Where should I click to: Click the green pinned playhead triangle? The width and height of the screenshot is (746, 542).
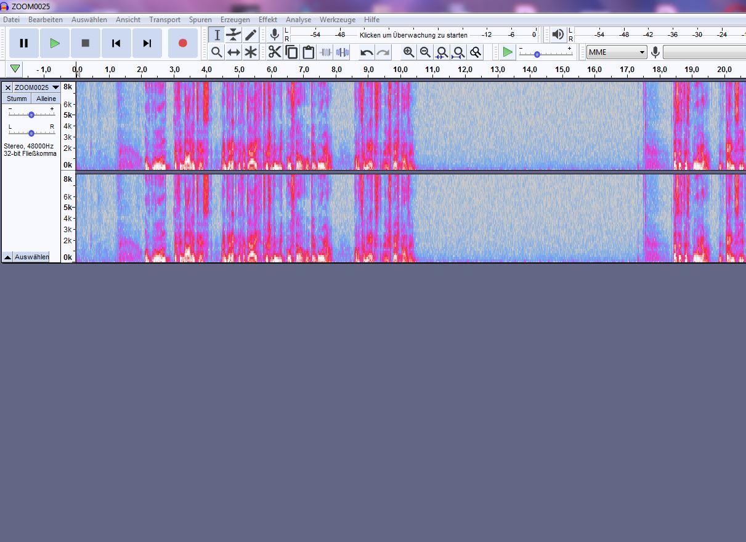15,68
